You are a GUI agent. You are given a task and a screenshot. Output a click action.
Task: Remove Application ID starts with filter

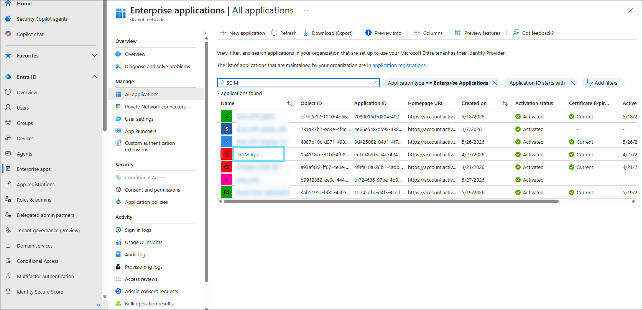(573, 83)
